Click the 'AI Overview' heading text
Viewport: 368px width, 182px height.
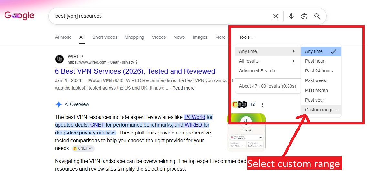(77, 104)
